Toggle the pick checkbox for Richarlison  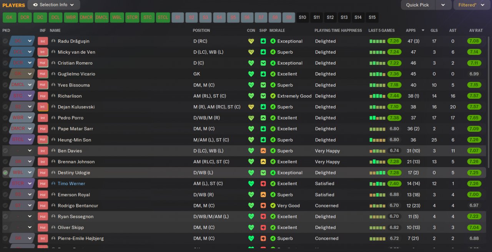[5, 96]
